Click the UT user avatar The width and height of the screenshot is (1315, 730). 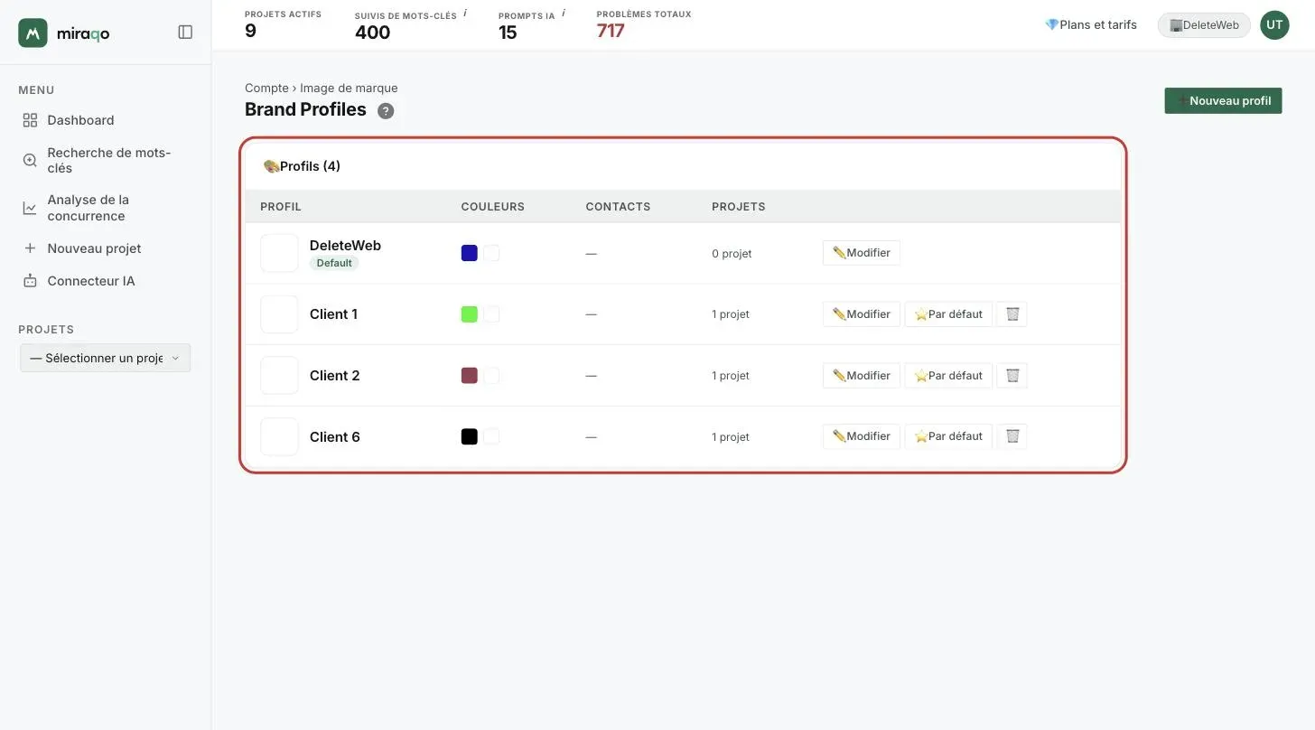tap(1274, 25)
